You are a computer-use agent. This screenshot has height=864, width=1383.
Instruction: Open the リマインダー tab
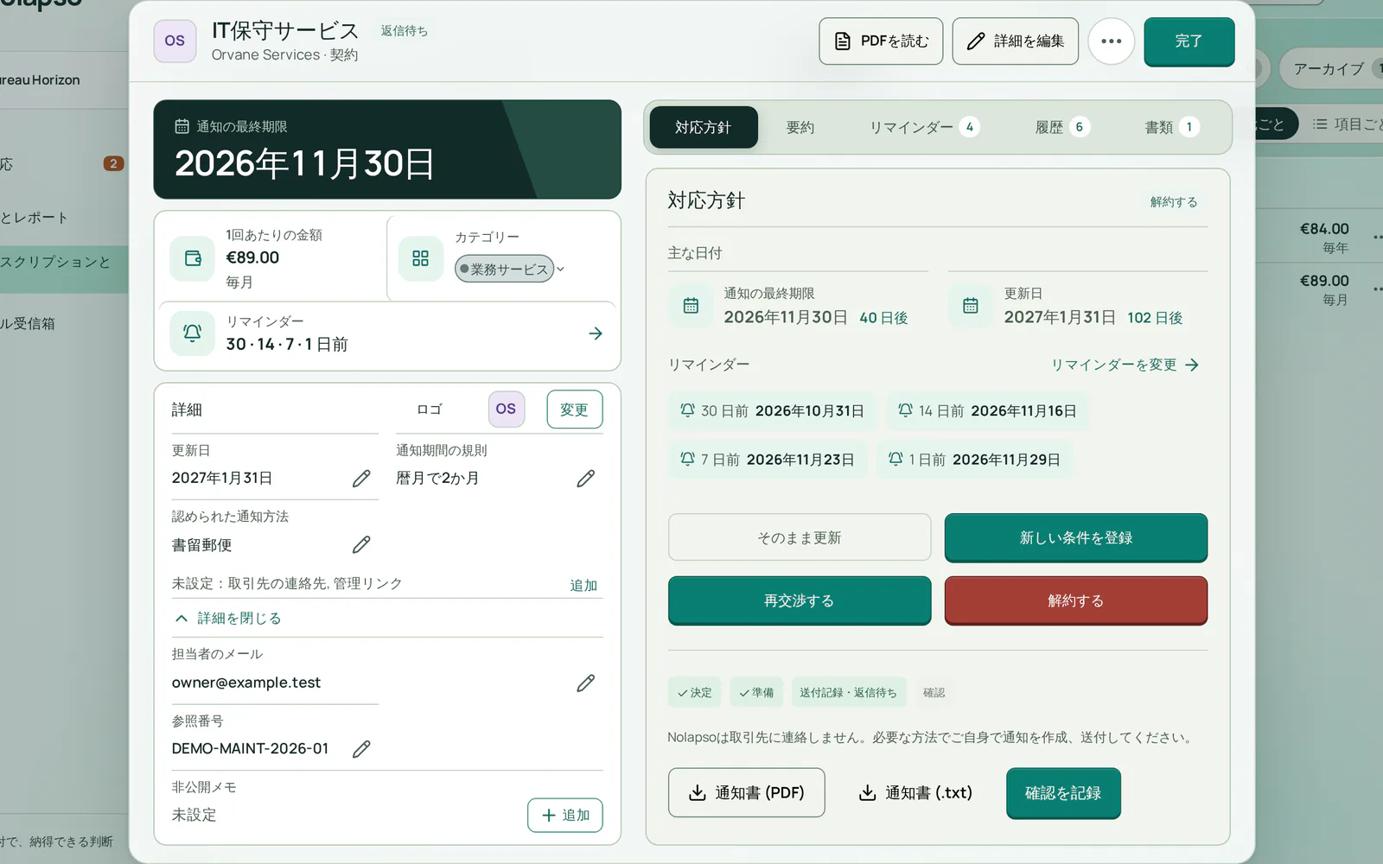[x=924, y=128]
